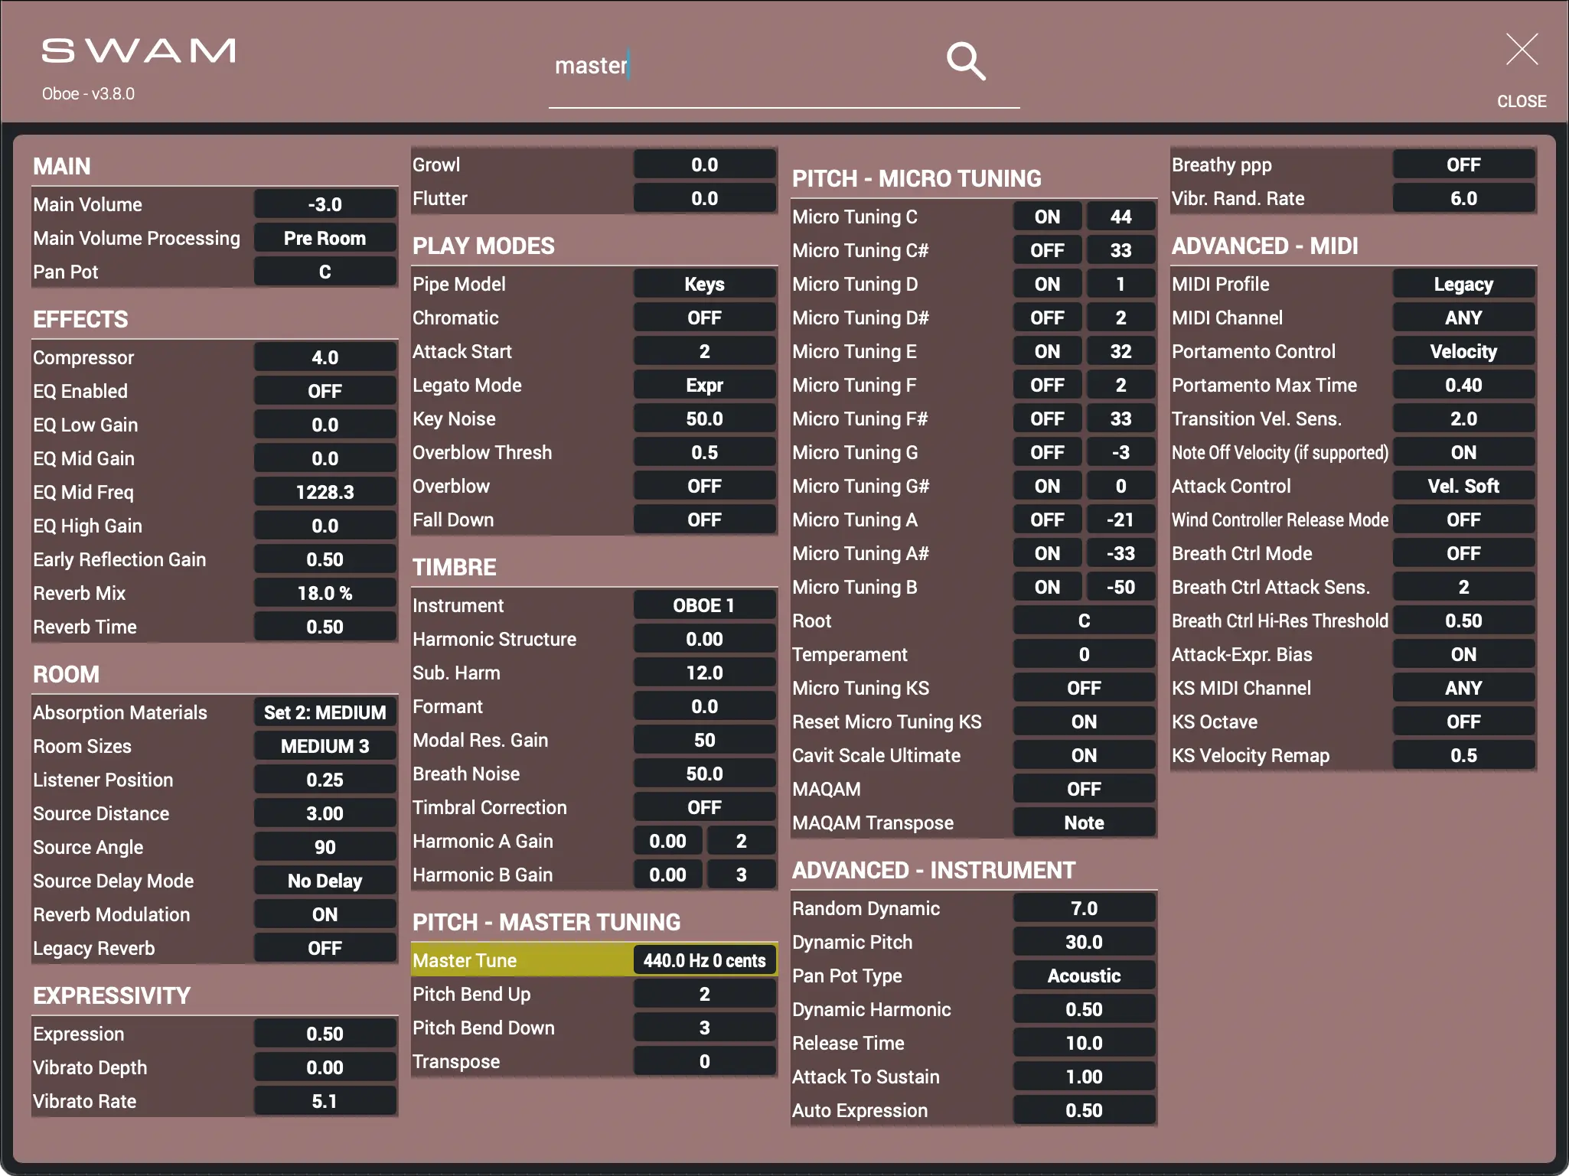Open the Pipe Model selector
Viewport: 1569px width, 1176px height.
click(704, 284)
